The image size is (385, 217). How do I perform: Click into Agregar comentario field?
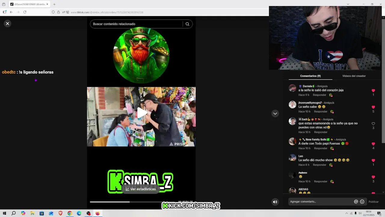pos(320,202)
